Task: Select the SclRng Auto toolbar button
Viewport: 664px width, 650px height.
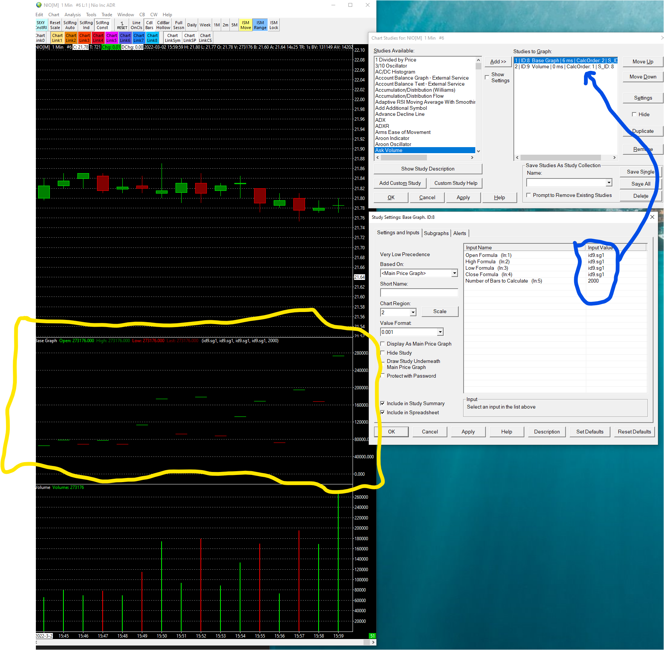Action: 70,25
